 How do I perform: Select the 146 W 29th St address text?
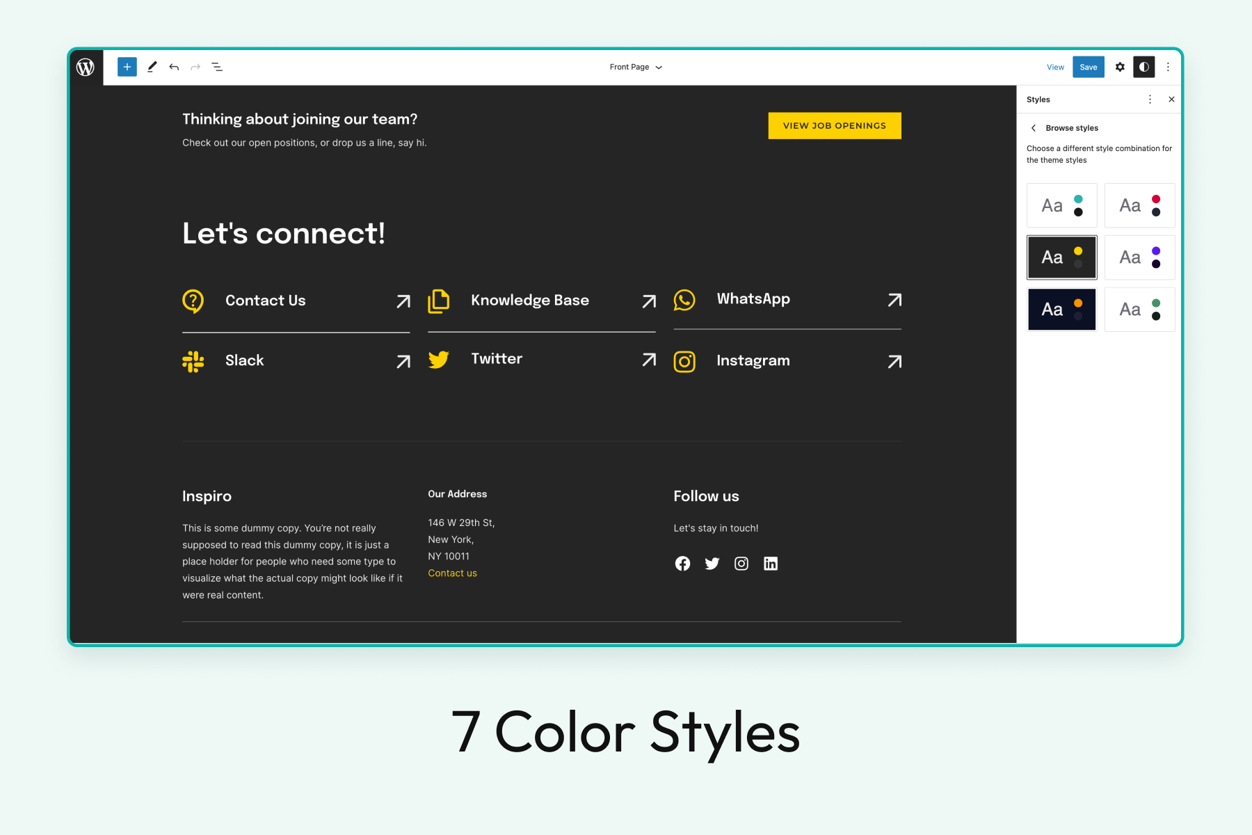(x=461, y=523)
